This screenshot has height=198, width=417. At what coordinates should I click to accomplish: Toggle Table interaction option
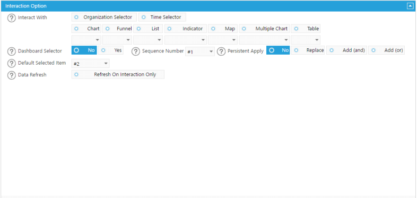(306, 29)
